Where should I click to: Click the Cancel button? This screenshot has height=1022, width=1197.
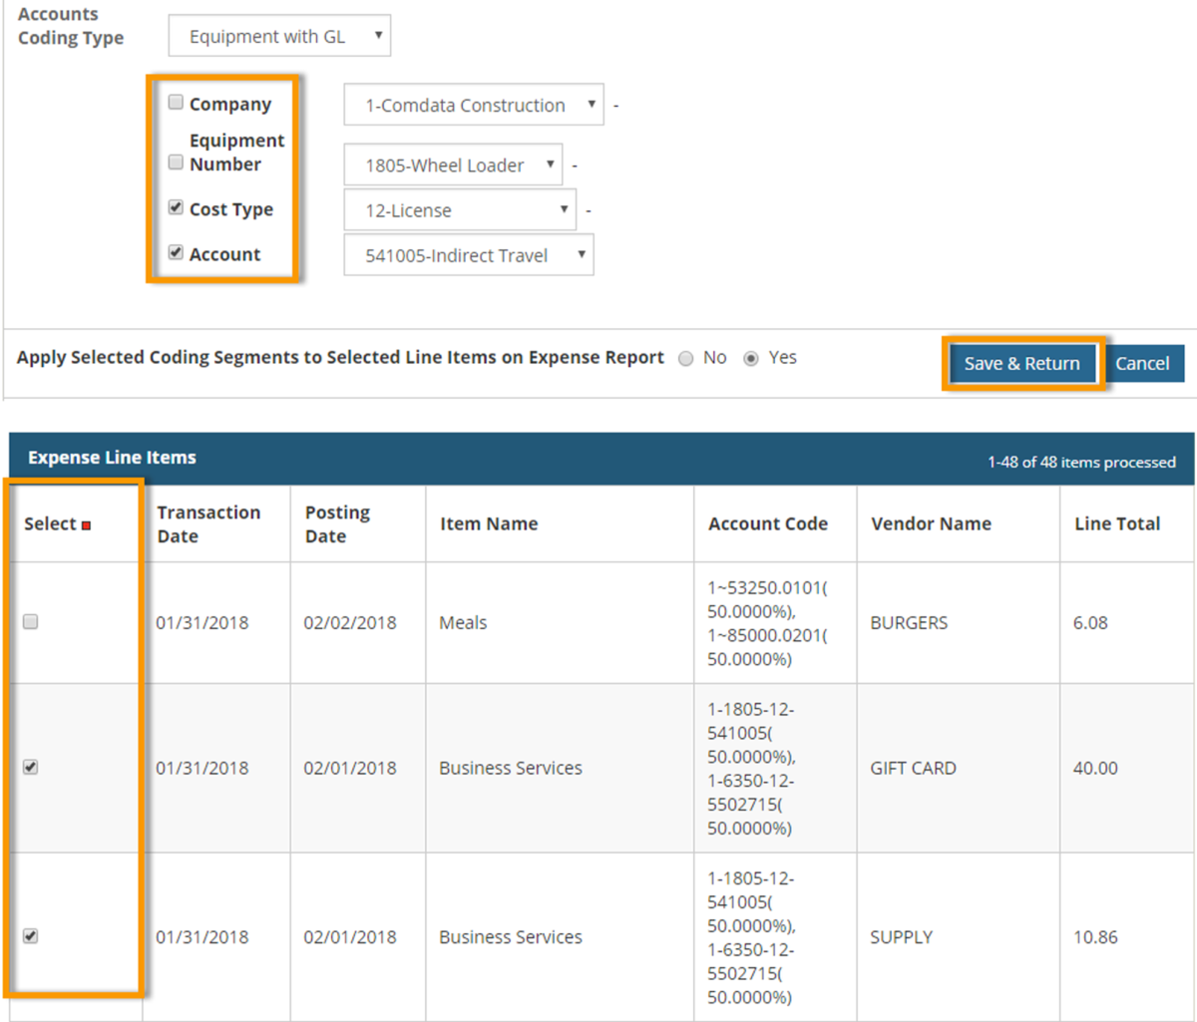[1144, 363]
